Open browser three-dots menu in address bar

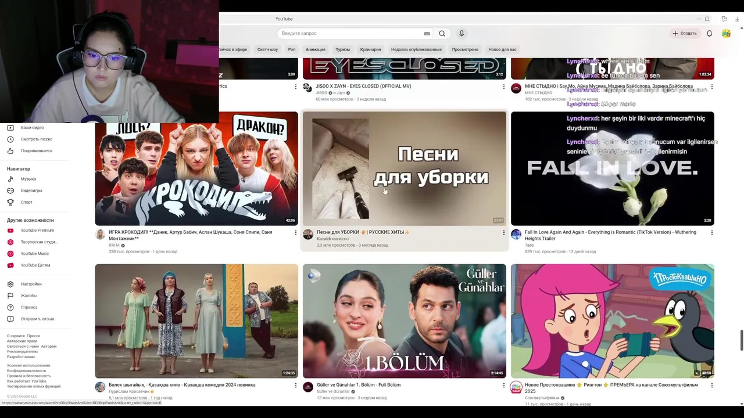pos(699,19)
